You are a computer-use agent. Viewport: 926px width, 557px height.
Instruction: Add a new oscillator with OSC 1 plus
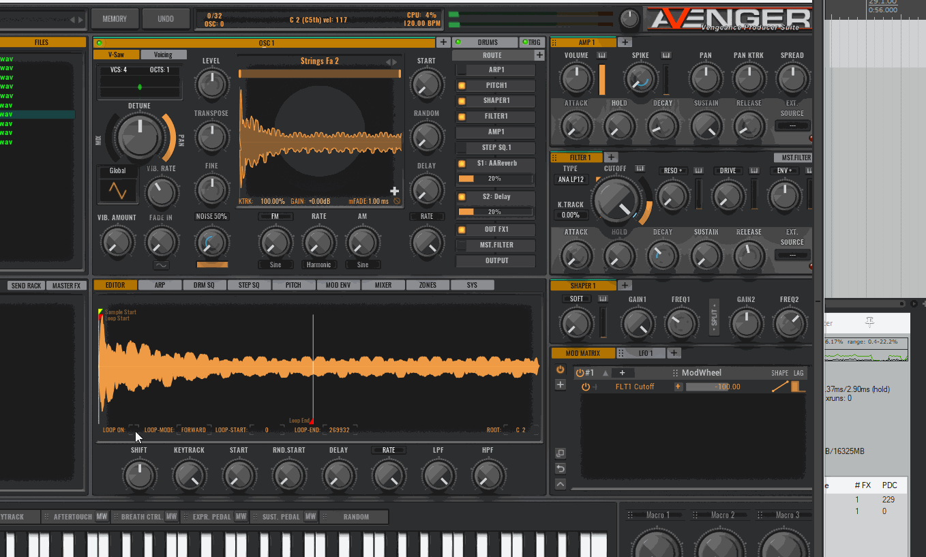pos(443,42)
